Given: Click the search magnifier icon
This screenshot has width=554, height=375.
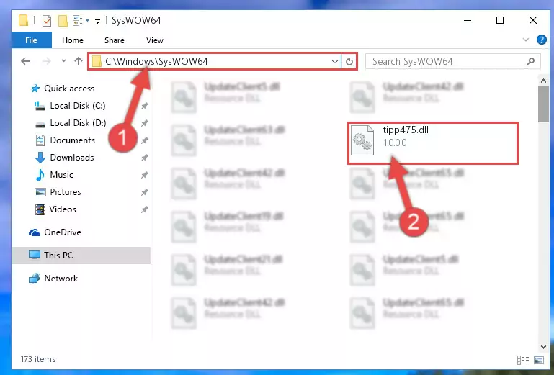Looking at the screenshot, I should pyautogui.click(x=530, y=61).
